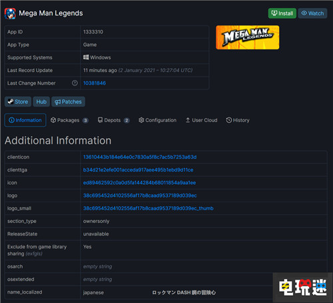
Task: Select the Information tab
Action: [x=25, y=120]
